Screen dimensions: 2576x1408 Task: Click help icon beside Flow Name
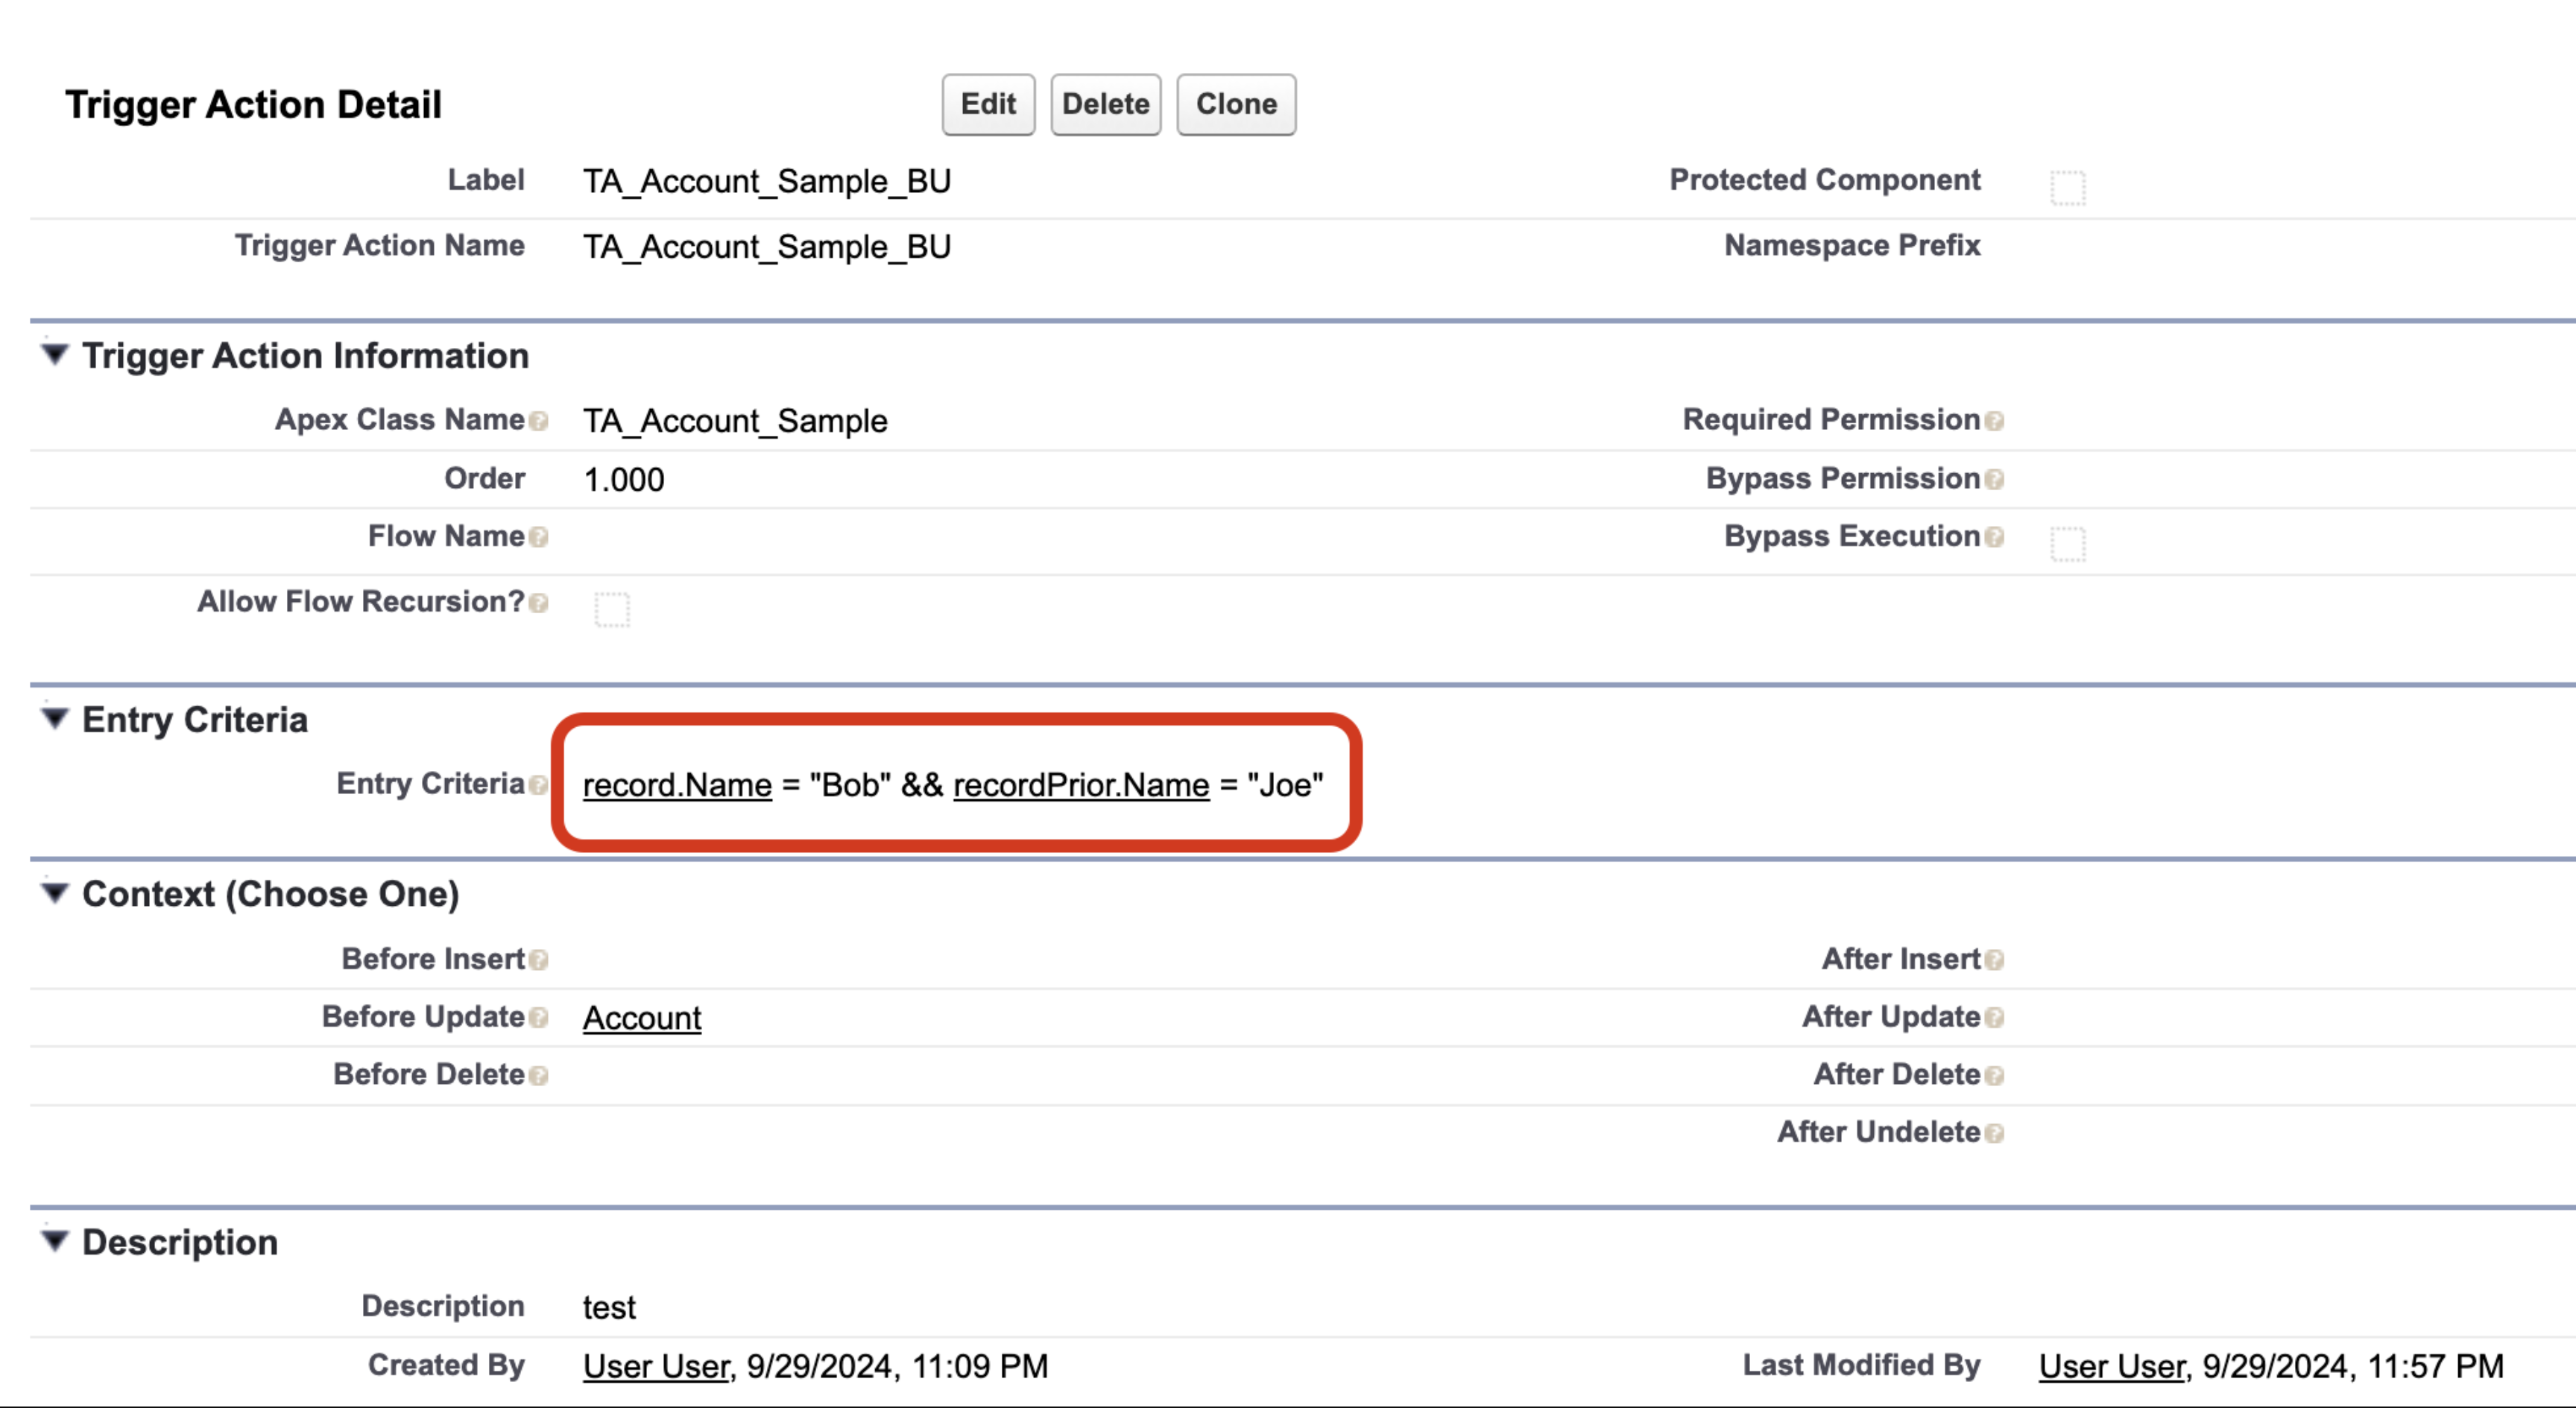[539, 538]
